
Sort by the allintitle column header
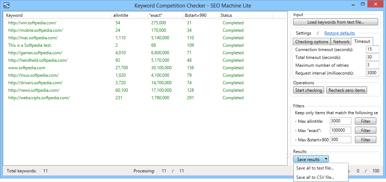pyautogui.click(x=129, y=15)
